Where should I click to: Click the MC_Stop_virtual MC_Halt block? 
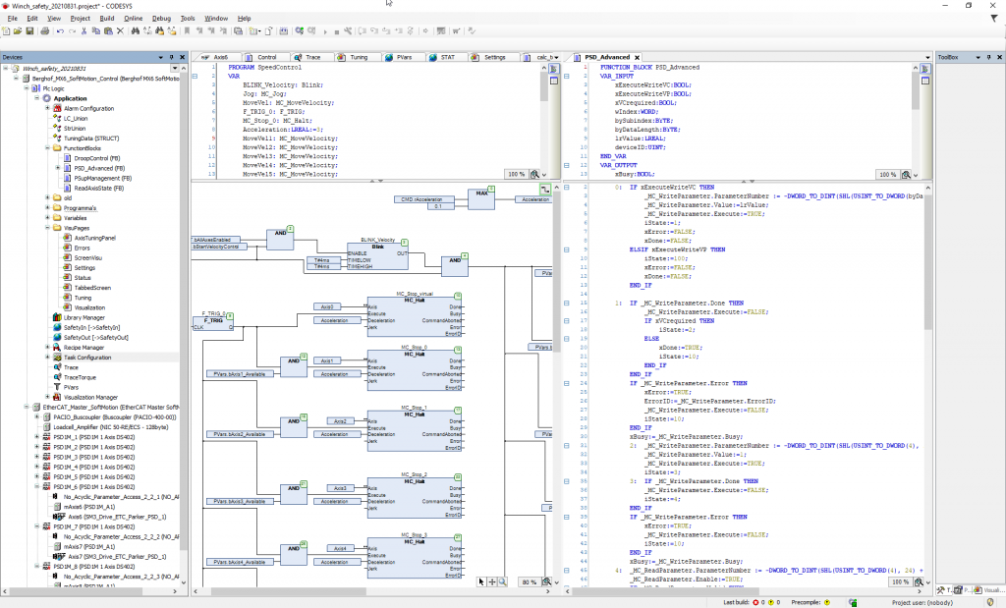pos(415,315)
